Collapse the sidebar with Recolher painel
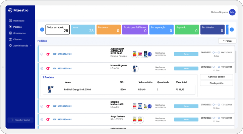Image resolution: width=243 pixels, height=134 pixels. [x=21, y=120]
